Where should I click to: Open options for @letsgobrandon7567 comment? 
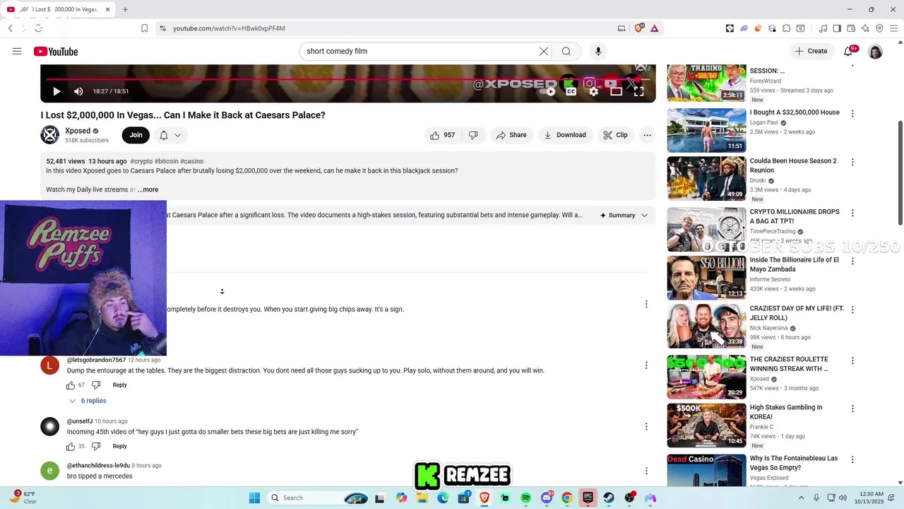(646, 365)
